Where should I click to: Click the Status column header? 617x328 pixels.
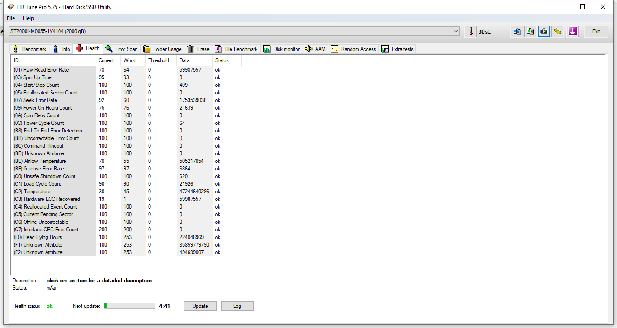point(227,60)
